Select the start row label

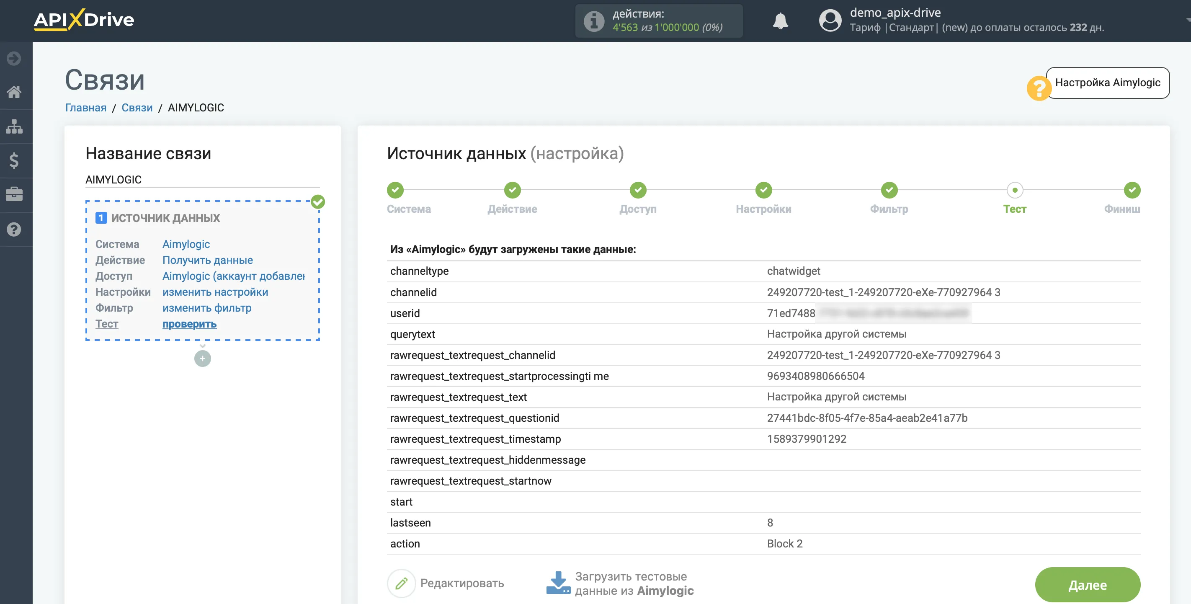401,502
